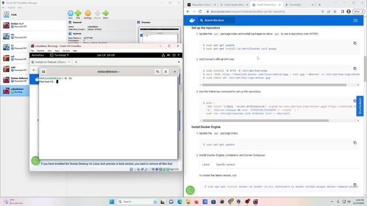Click the search icon in terminal header
Screen dimensions: 367x206
(x=158, y=72)
